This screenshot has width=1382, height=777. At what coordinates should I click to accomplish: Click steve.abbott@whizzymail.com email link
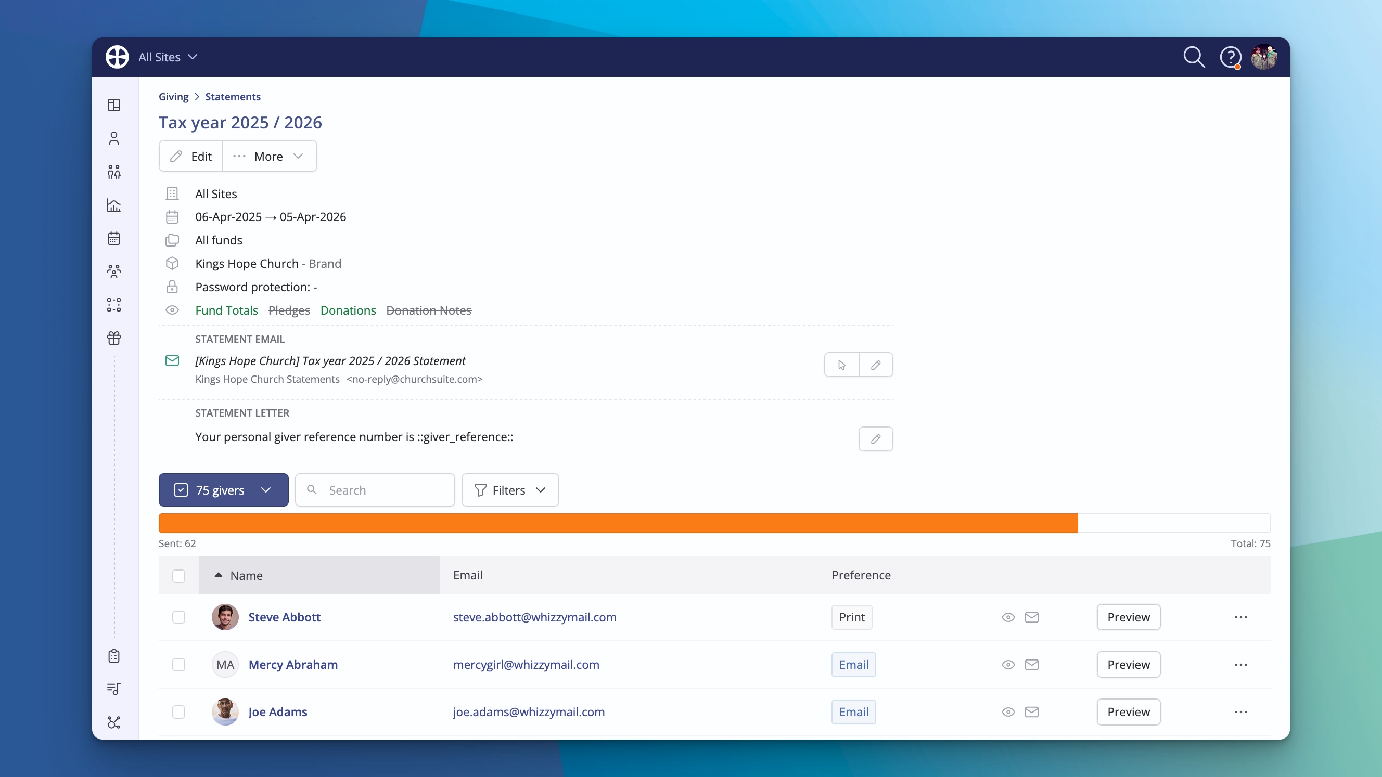pyautogui.click(x=534, y=617)
